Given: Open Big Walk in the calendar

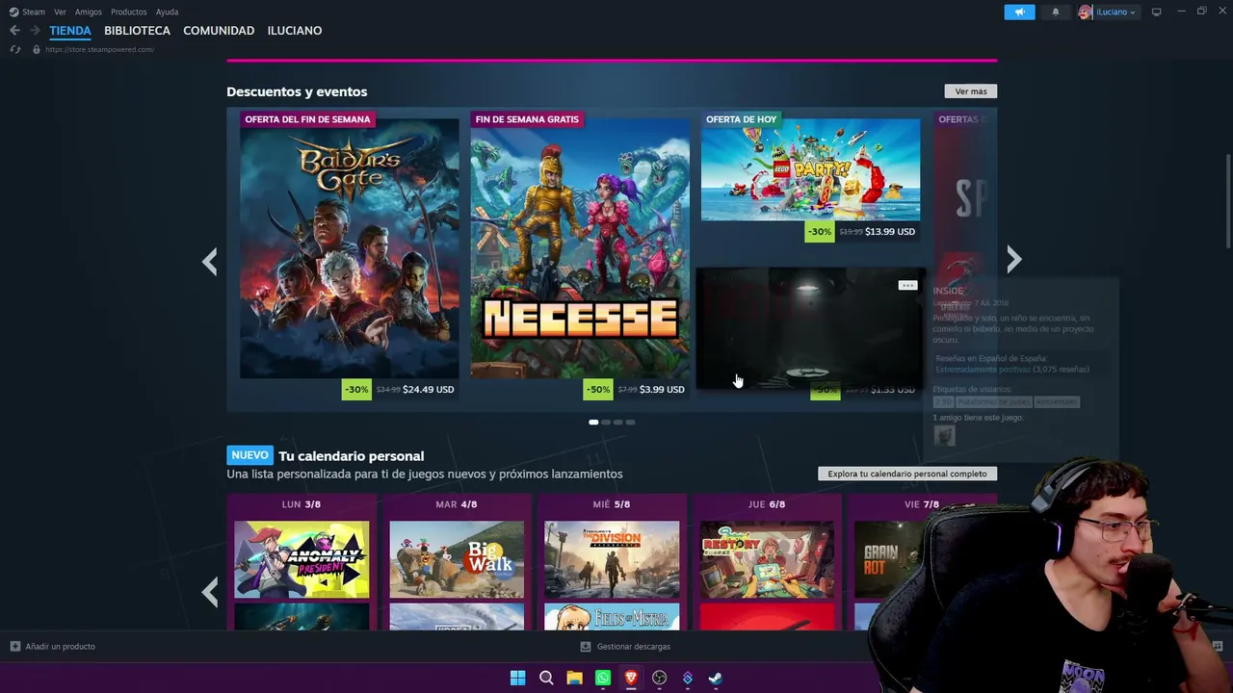Looking at the screenshot, I should (x=457, y=559).
